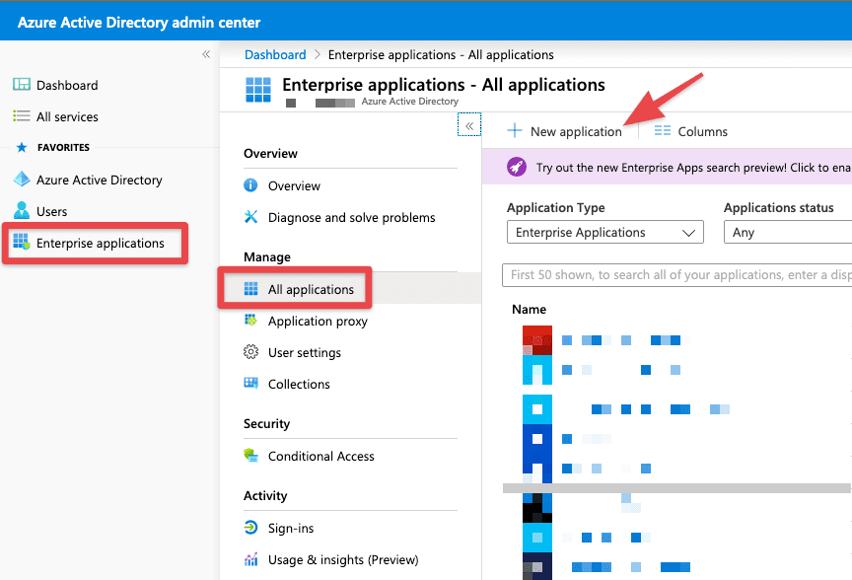852x580 pixels.
Task: Go to Dashboard via breadcrumb link
Action: 275,54
